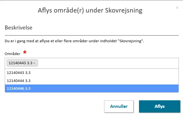This screenshot has width=183, height=117.
Task: Remove the 12140443 3.3 tag
Action: 34,63
